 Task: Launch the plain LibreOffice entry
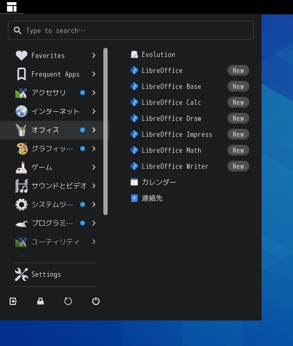point(190,70)
